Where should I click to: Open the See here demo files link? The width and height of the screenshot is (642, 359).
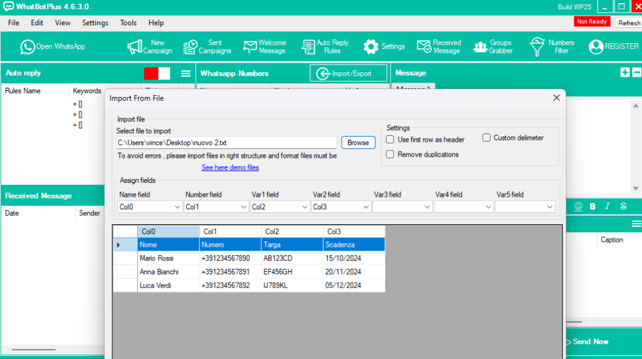tap(230, 168)
